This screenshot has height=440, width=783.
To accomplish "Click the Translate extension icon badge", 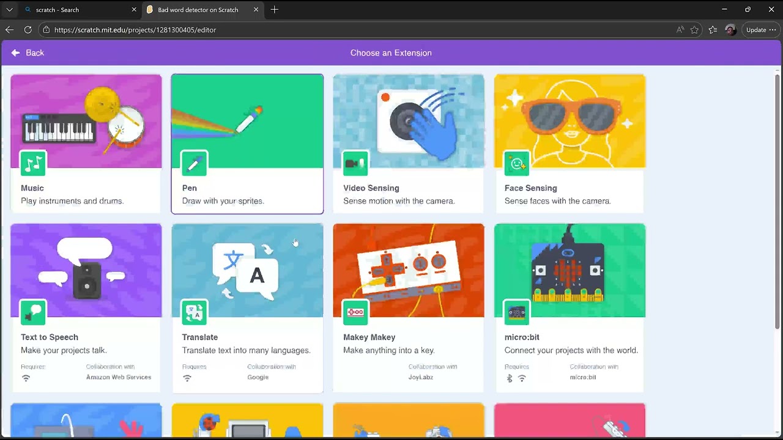I will click(x=195, y=312).
